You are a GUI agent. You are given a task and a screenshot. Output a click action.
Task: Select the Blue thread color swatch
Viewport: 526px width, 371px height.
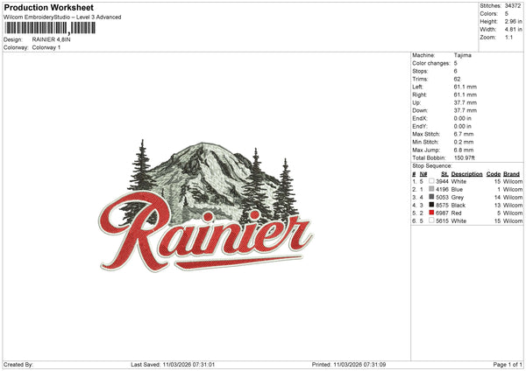[432, 189]
